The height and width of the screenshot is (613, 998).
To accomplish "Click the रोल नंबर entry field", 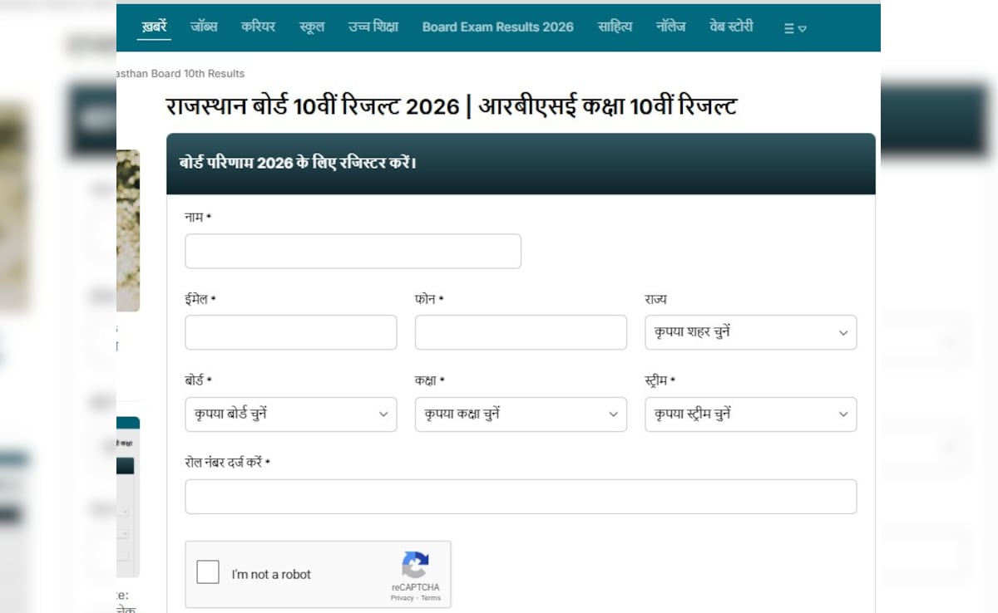I will (x=521, y=496).
